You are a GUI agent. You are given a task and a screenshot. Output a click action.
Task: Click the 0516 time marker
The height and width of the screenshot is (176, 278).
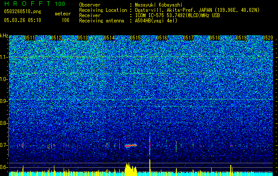tap(162, 38)
